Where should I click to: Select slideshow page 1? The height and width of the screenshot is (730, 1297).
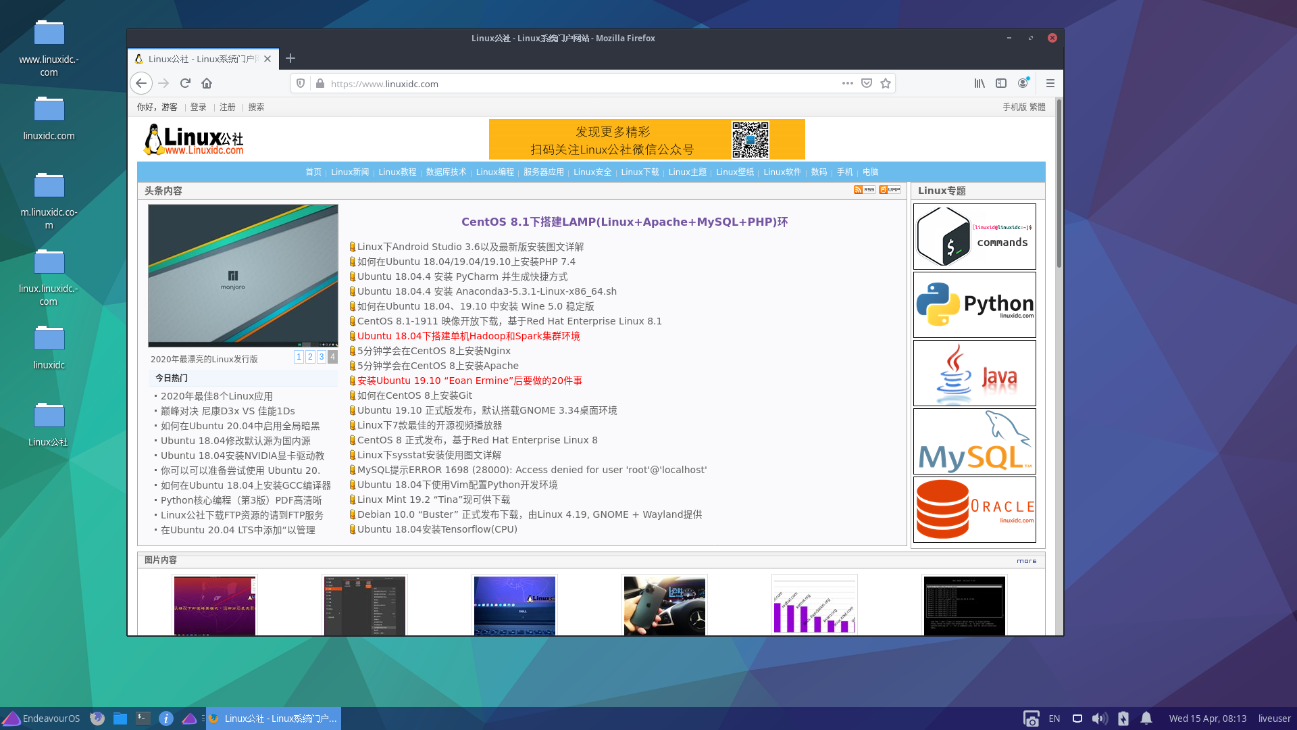[299, 357]
